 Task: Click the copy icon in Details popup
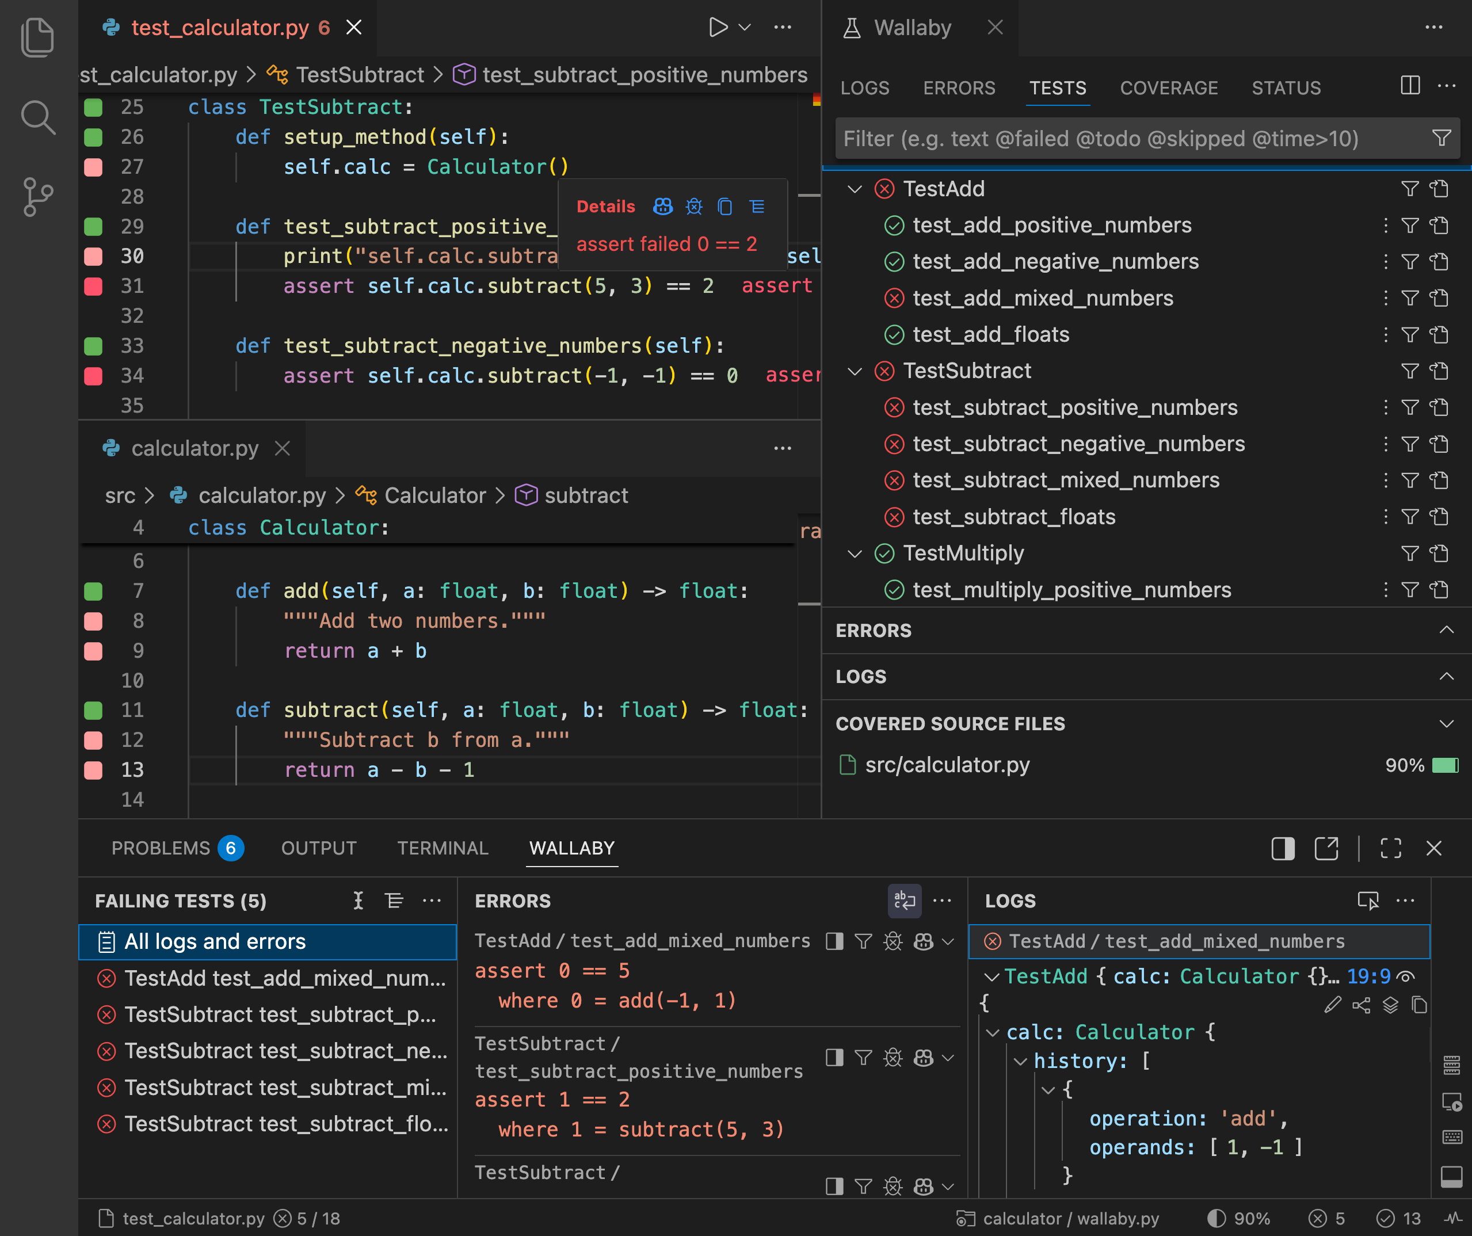(x=725, y=207)
